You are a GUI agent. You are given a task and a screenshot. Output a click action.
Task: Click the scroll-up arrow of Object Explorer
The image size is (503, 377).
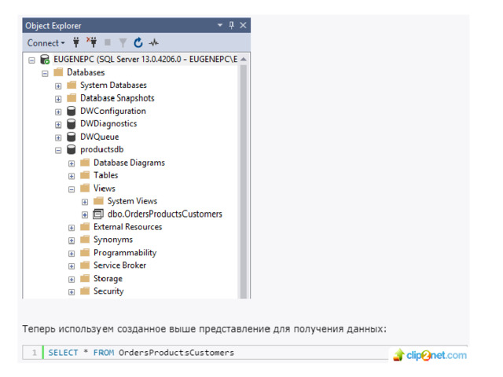point(244,60)
